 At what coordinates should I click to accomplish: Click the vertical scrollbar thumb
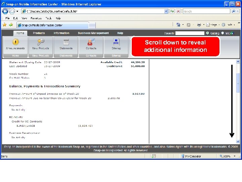click(x=238, y=83)
